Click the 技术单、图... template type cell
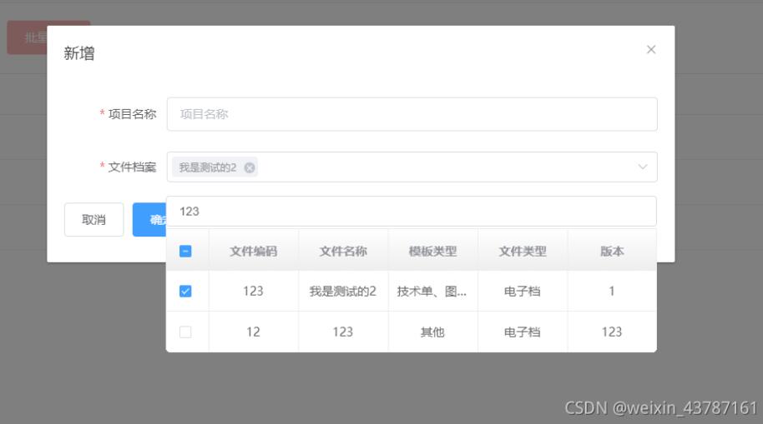The height and width of the screenshot is (424, 763). tap(432, 292)
